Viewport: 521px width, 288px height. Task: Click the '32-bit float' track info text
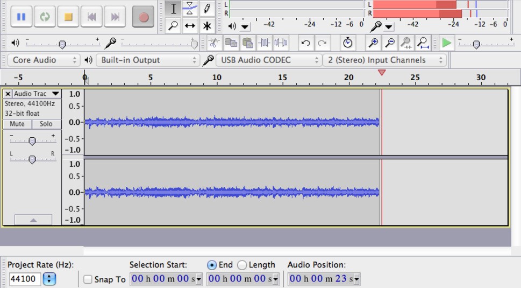pyautogui.click(x=22, y=114)
